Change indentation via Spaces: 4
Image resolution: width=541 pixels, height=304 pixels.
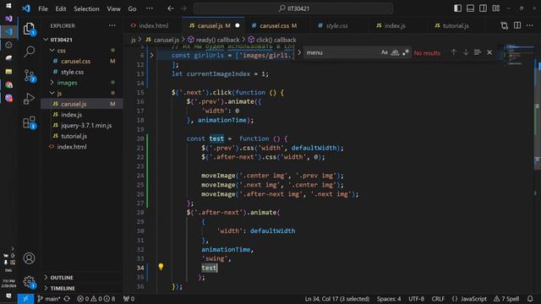(x=389, y=299)
